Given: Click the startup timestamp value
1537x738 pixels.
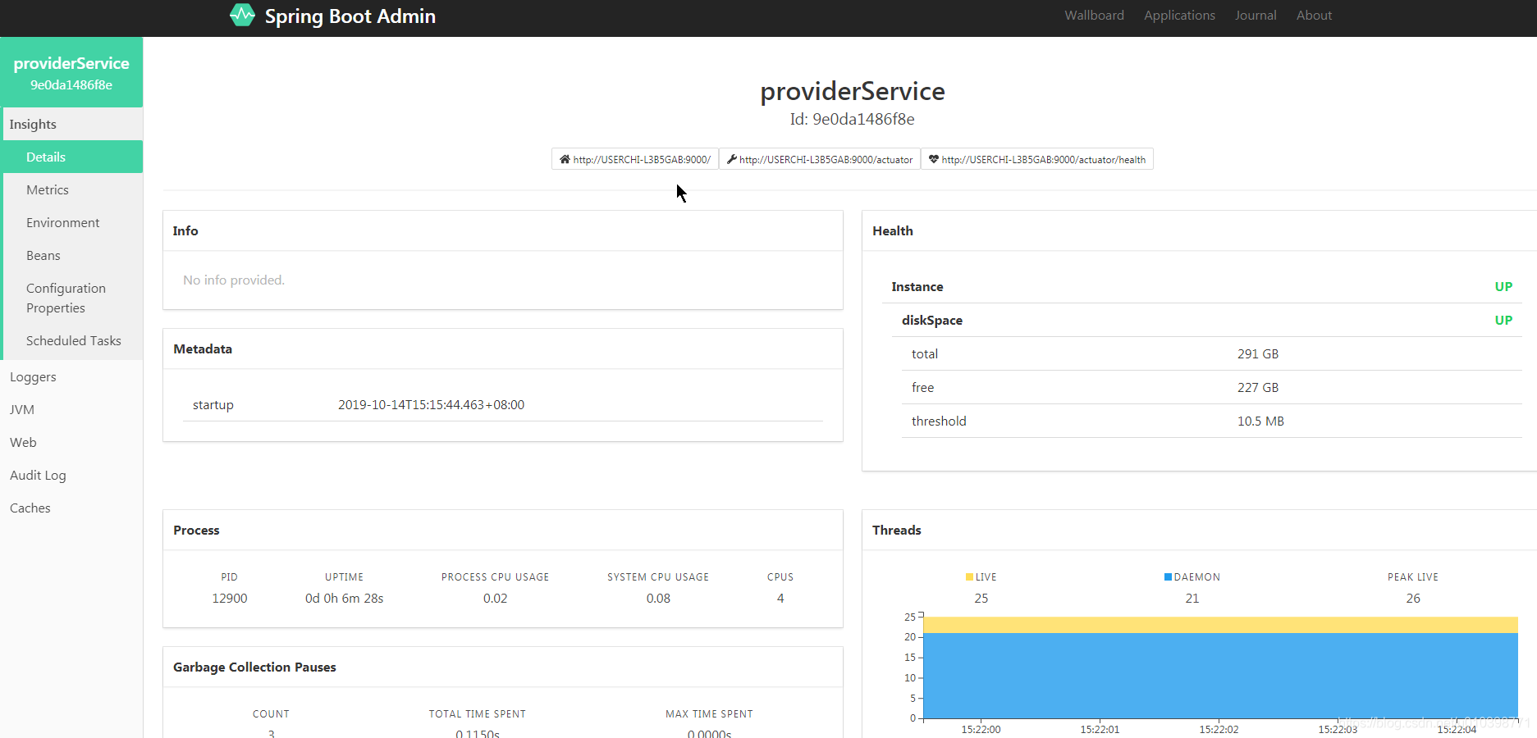Looking at the screenshot, I should click(431, 404).
